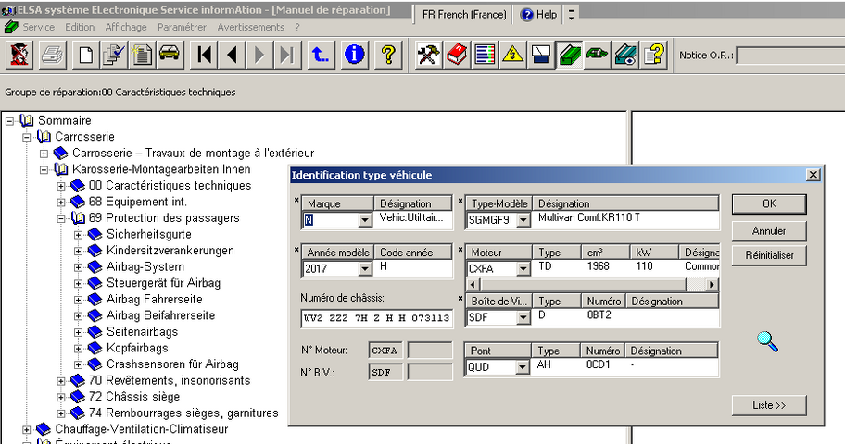The width and height of the screenshot is (845, 444).
Task: Select Crashsensoren für Airbag tree item
Action: point(172,364)
